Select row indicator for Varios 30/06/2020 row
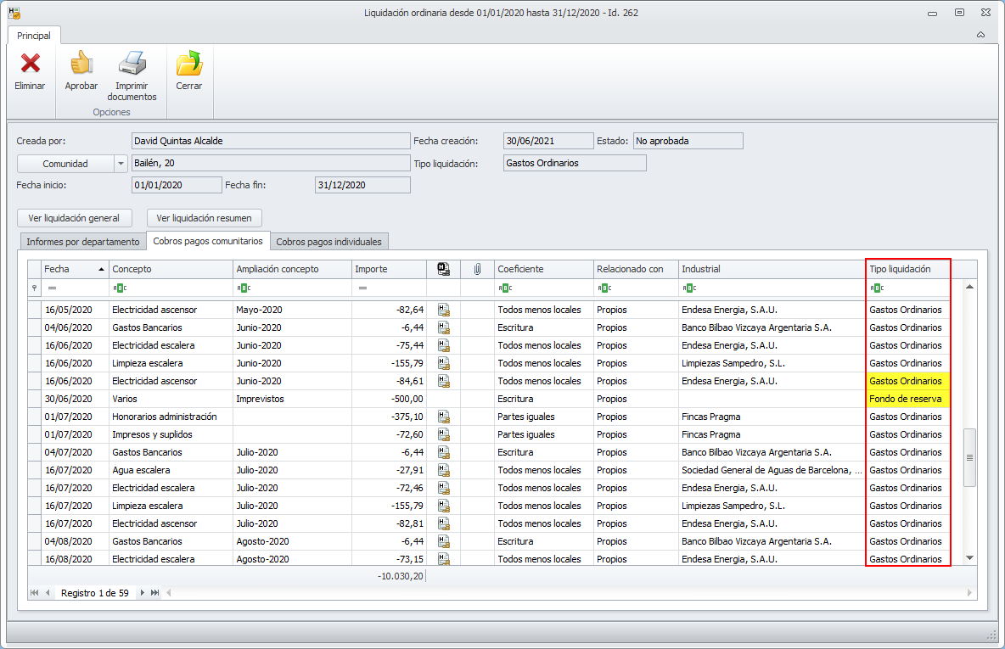Image resolution: width=1005 pixels, height=649 pixels. point(34,399)
